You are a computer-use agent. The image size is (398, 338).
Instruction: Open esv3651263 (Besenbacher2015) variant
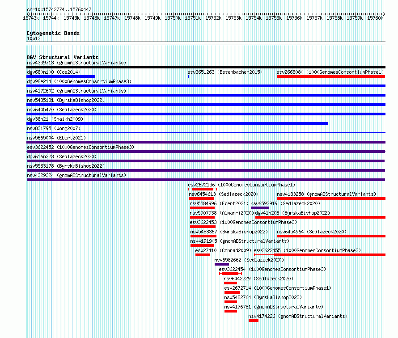click(x=225, y=72)
